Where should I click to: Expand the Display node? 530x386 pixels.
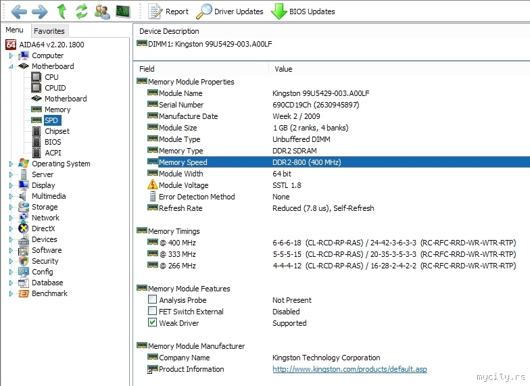(11, 185)
